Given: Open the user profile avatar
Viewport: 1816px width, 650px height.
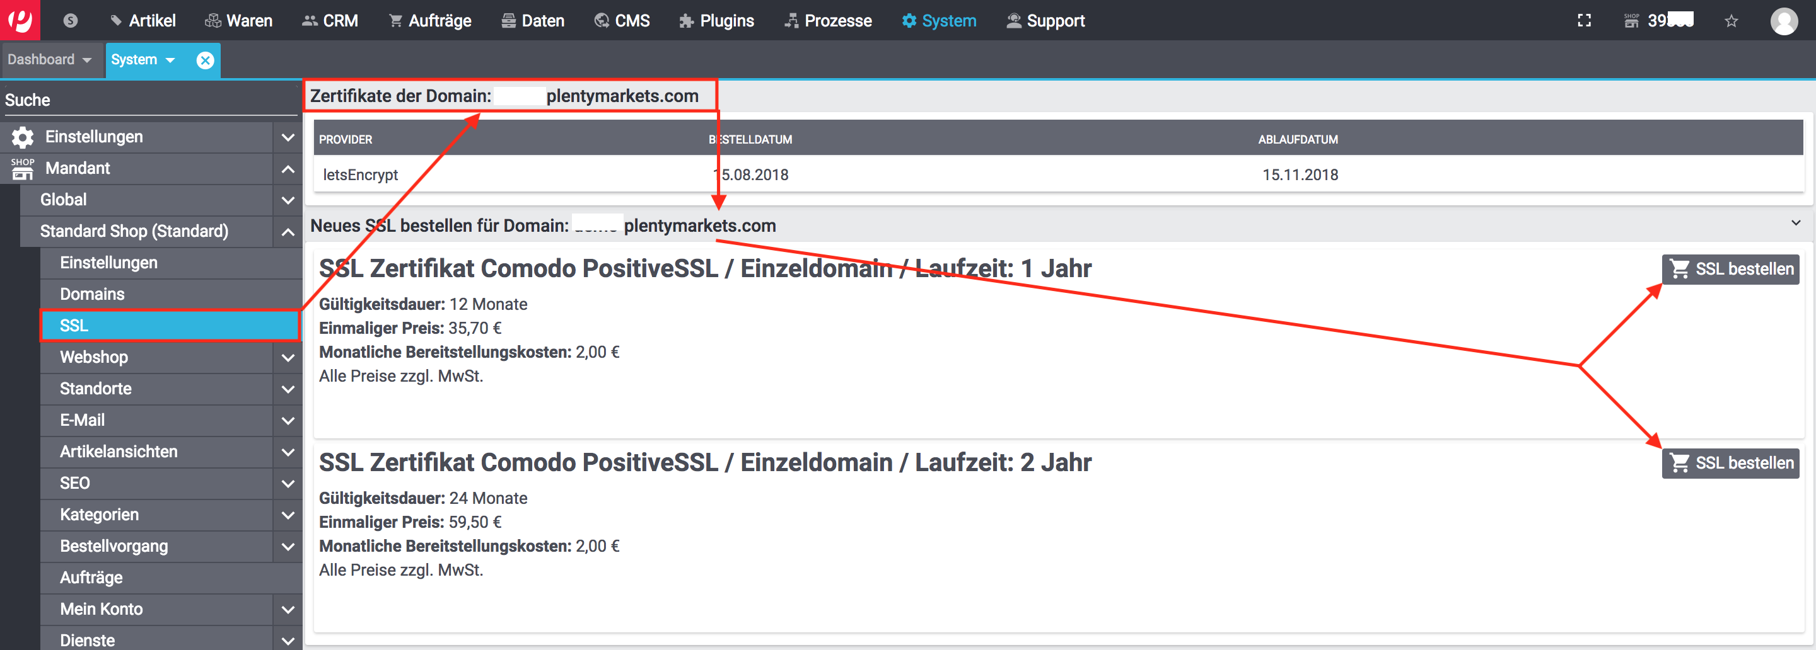Looking at the screenshot, I should pos(1784,20).
